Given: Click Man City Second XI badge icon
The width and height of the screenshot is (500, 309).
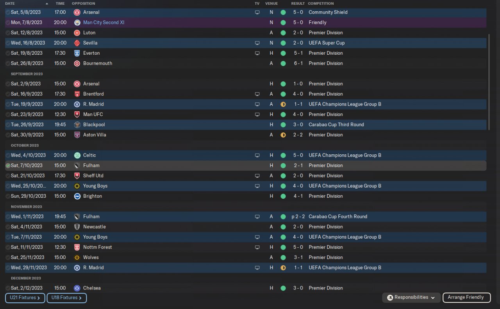Looking at the screenshot, I should 77,23.
